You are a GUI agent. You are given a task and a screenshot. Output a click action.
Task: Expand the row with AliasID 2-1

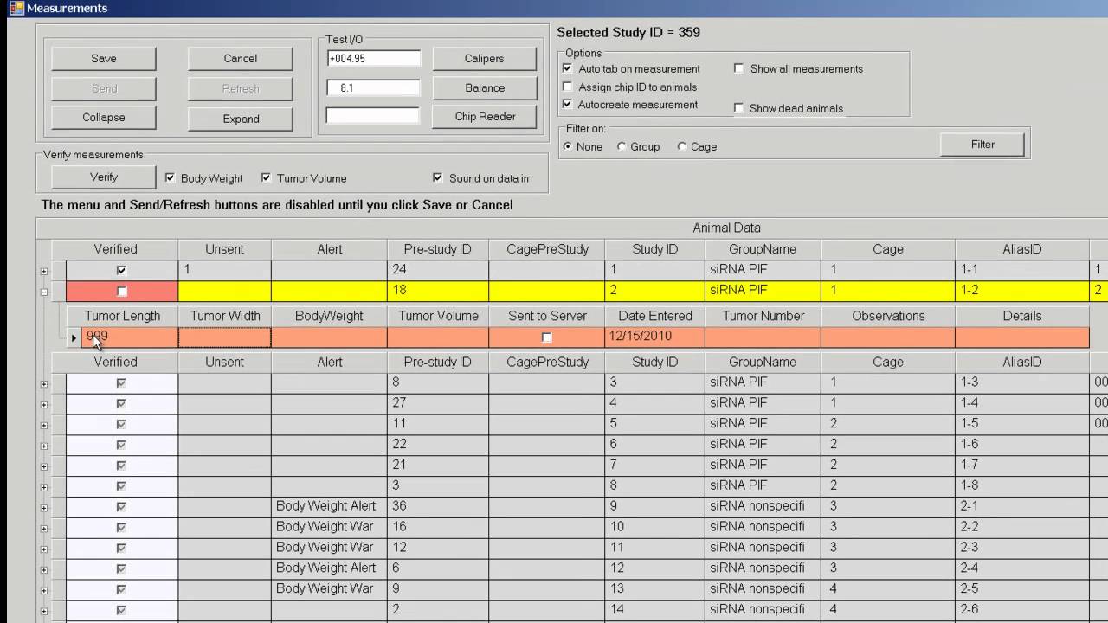coord(44,508)
